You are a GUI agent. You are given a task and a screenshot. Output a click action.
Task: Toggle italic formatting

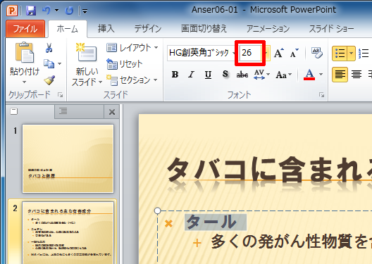(191, 75)
